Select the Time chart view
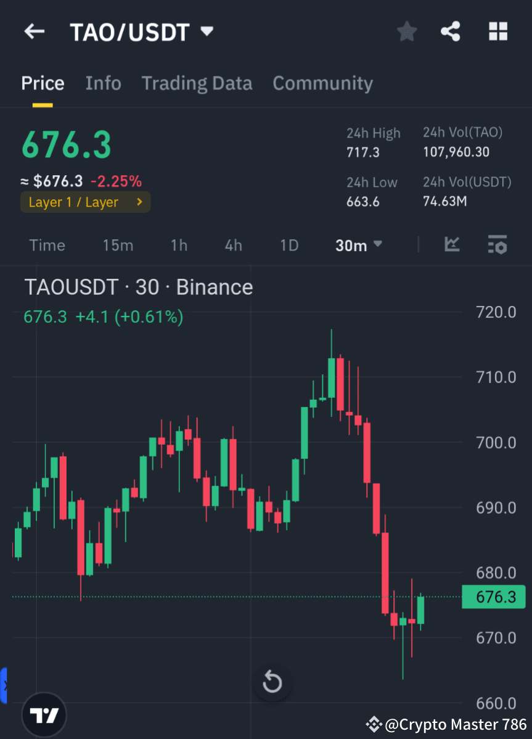Screen dimensions: 532x739 [47, 246]
